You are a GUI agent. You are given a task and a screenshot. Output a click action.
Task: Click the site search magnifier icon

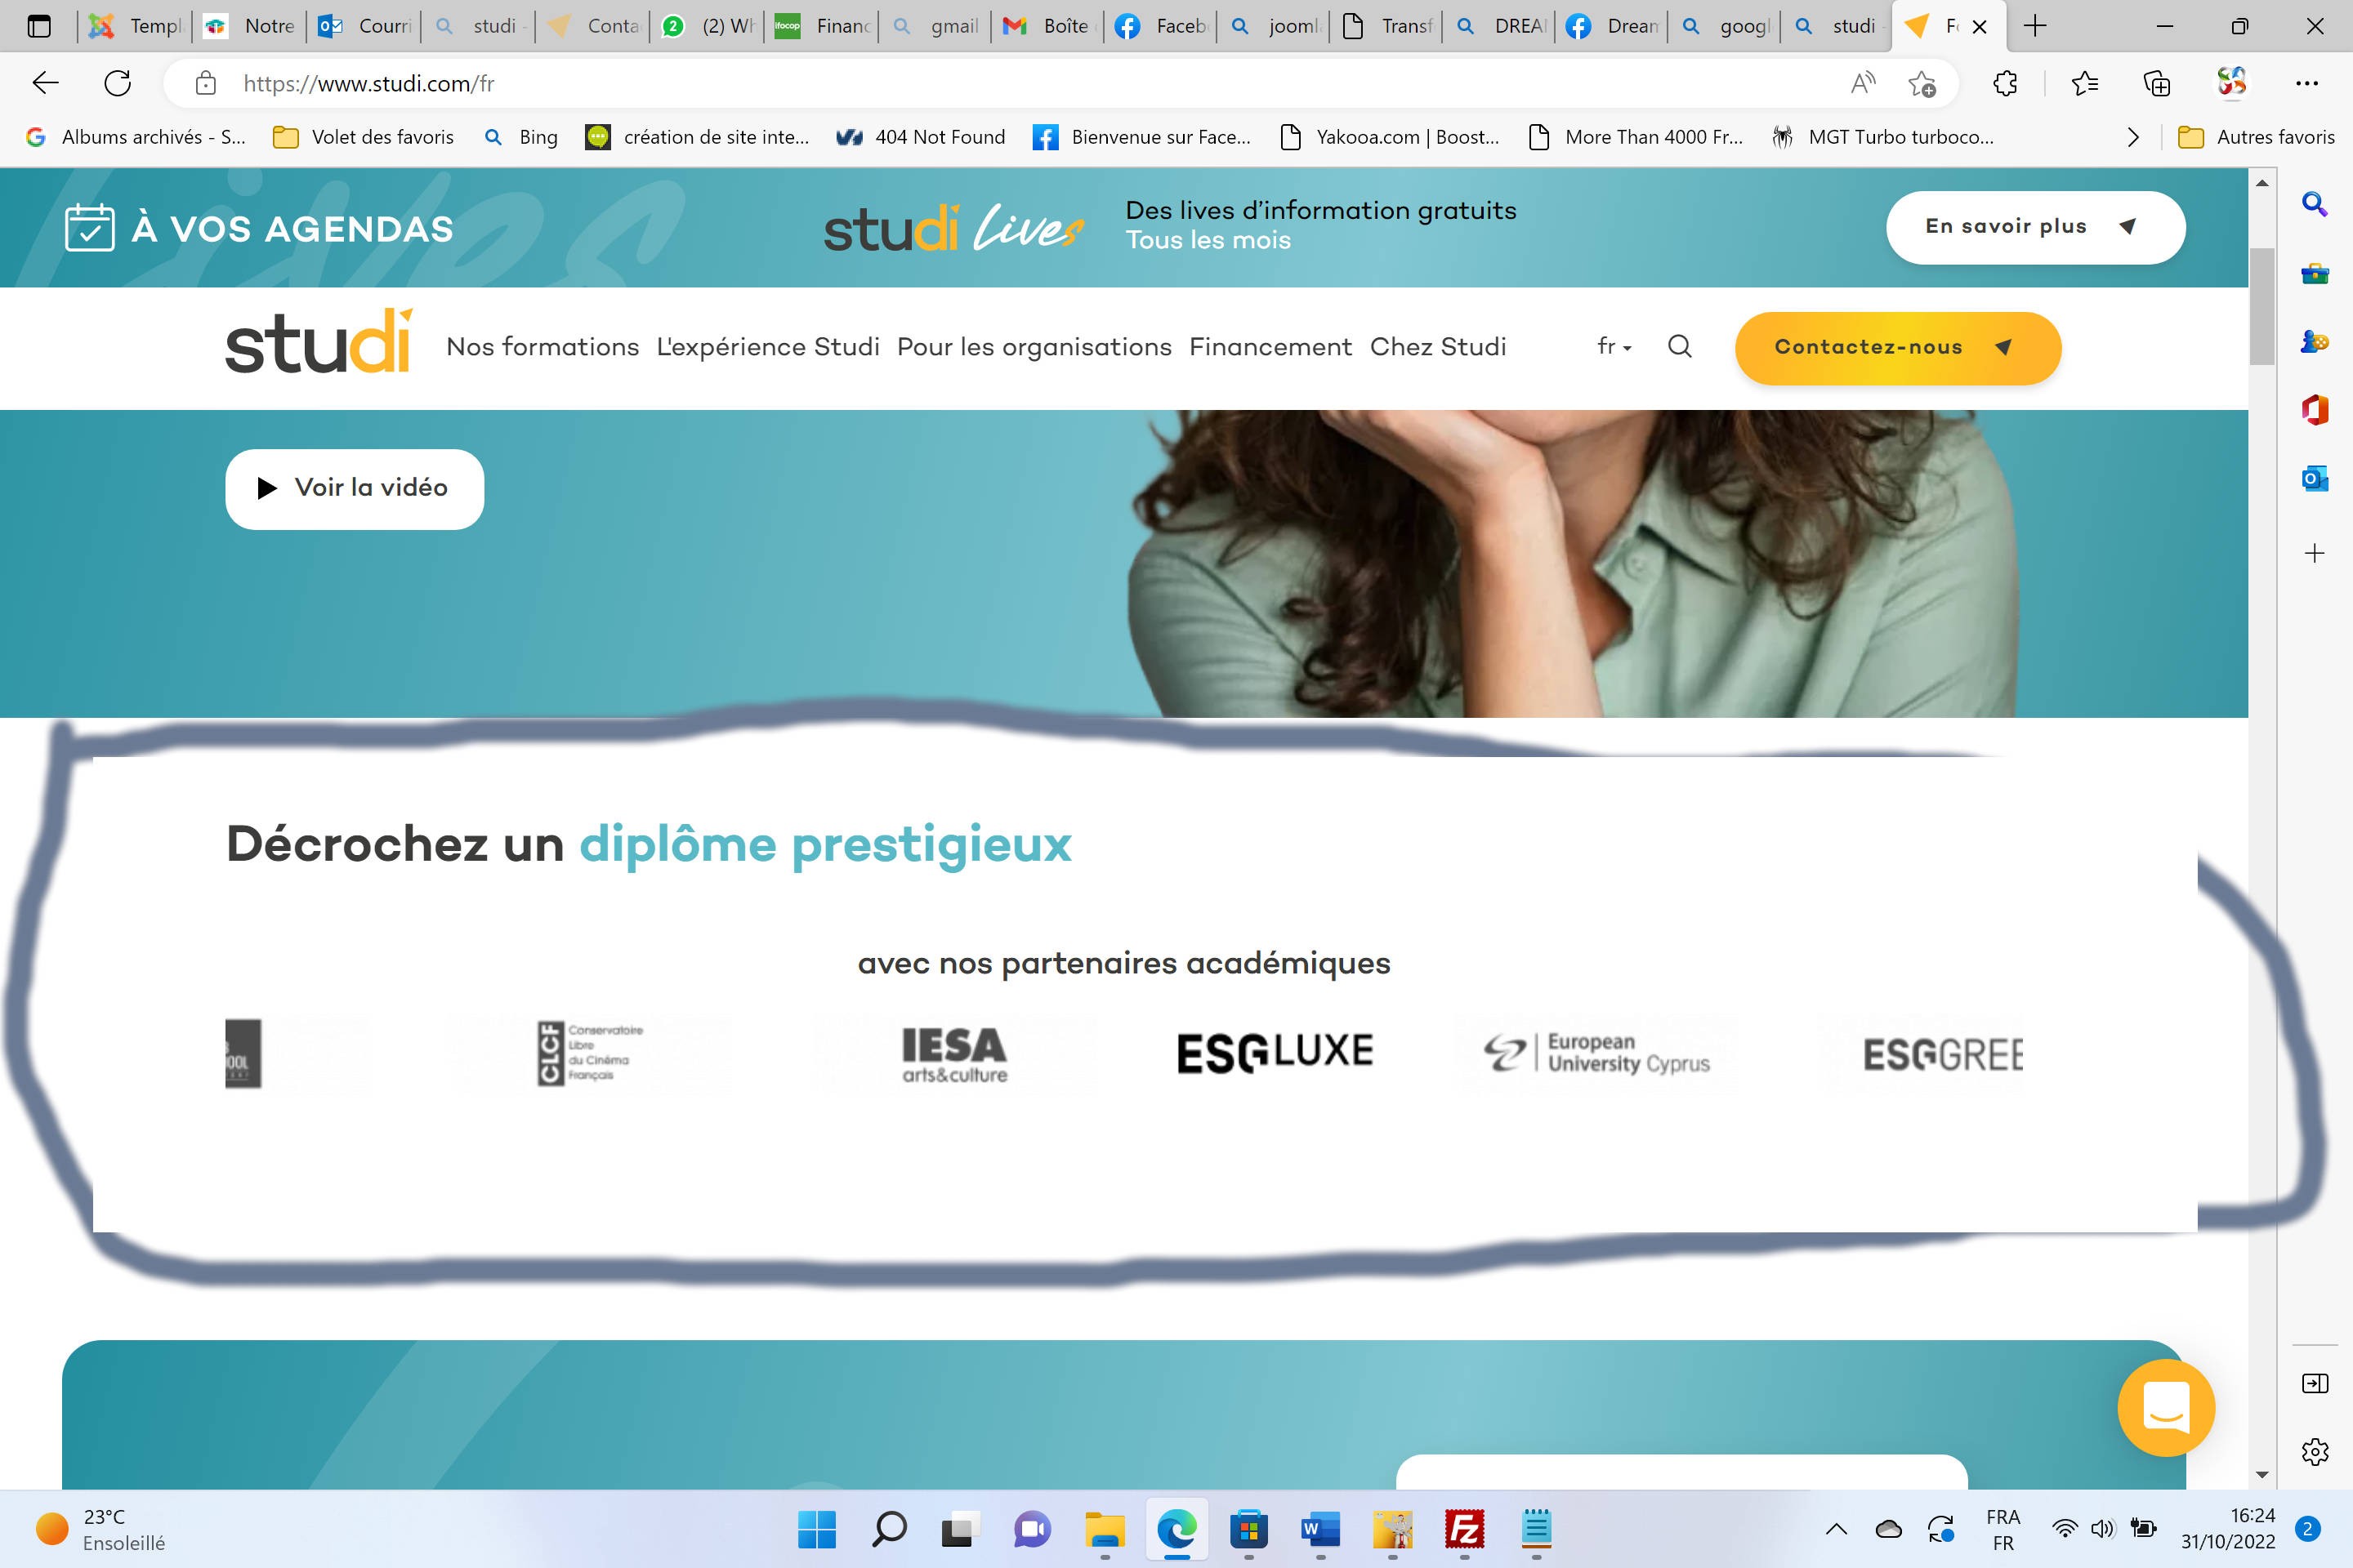coord(1680,346)
